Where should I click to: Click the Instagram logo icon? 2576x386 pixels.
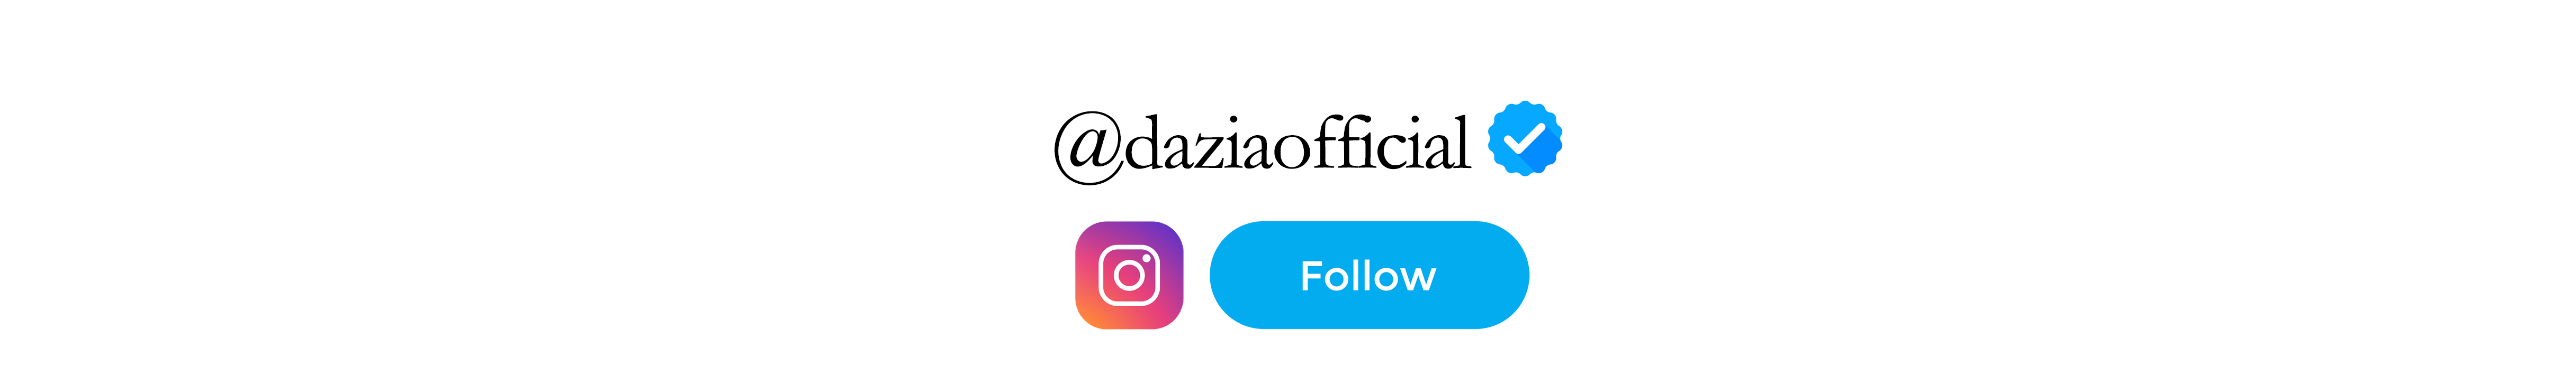tap(1129, 275)
